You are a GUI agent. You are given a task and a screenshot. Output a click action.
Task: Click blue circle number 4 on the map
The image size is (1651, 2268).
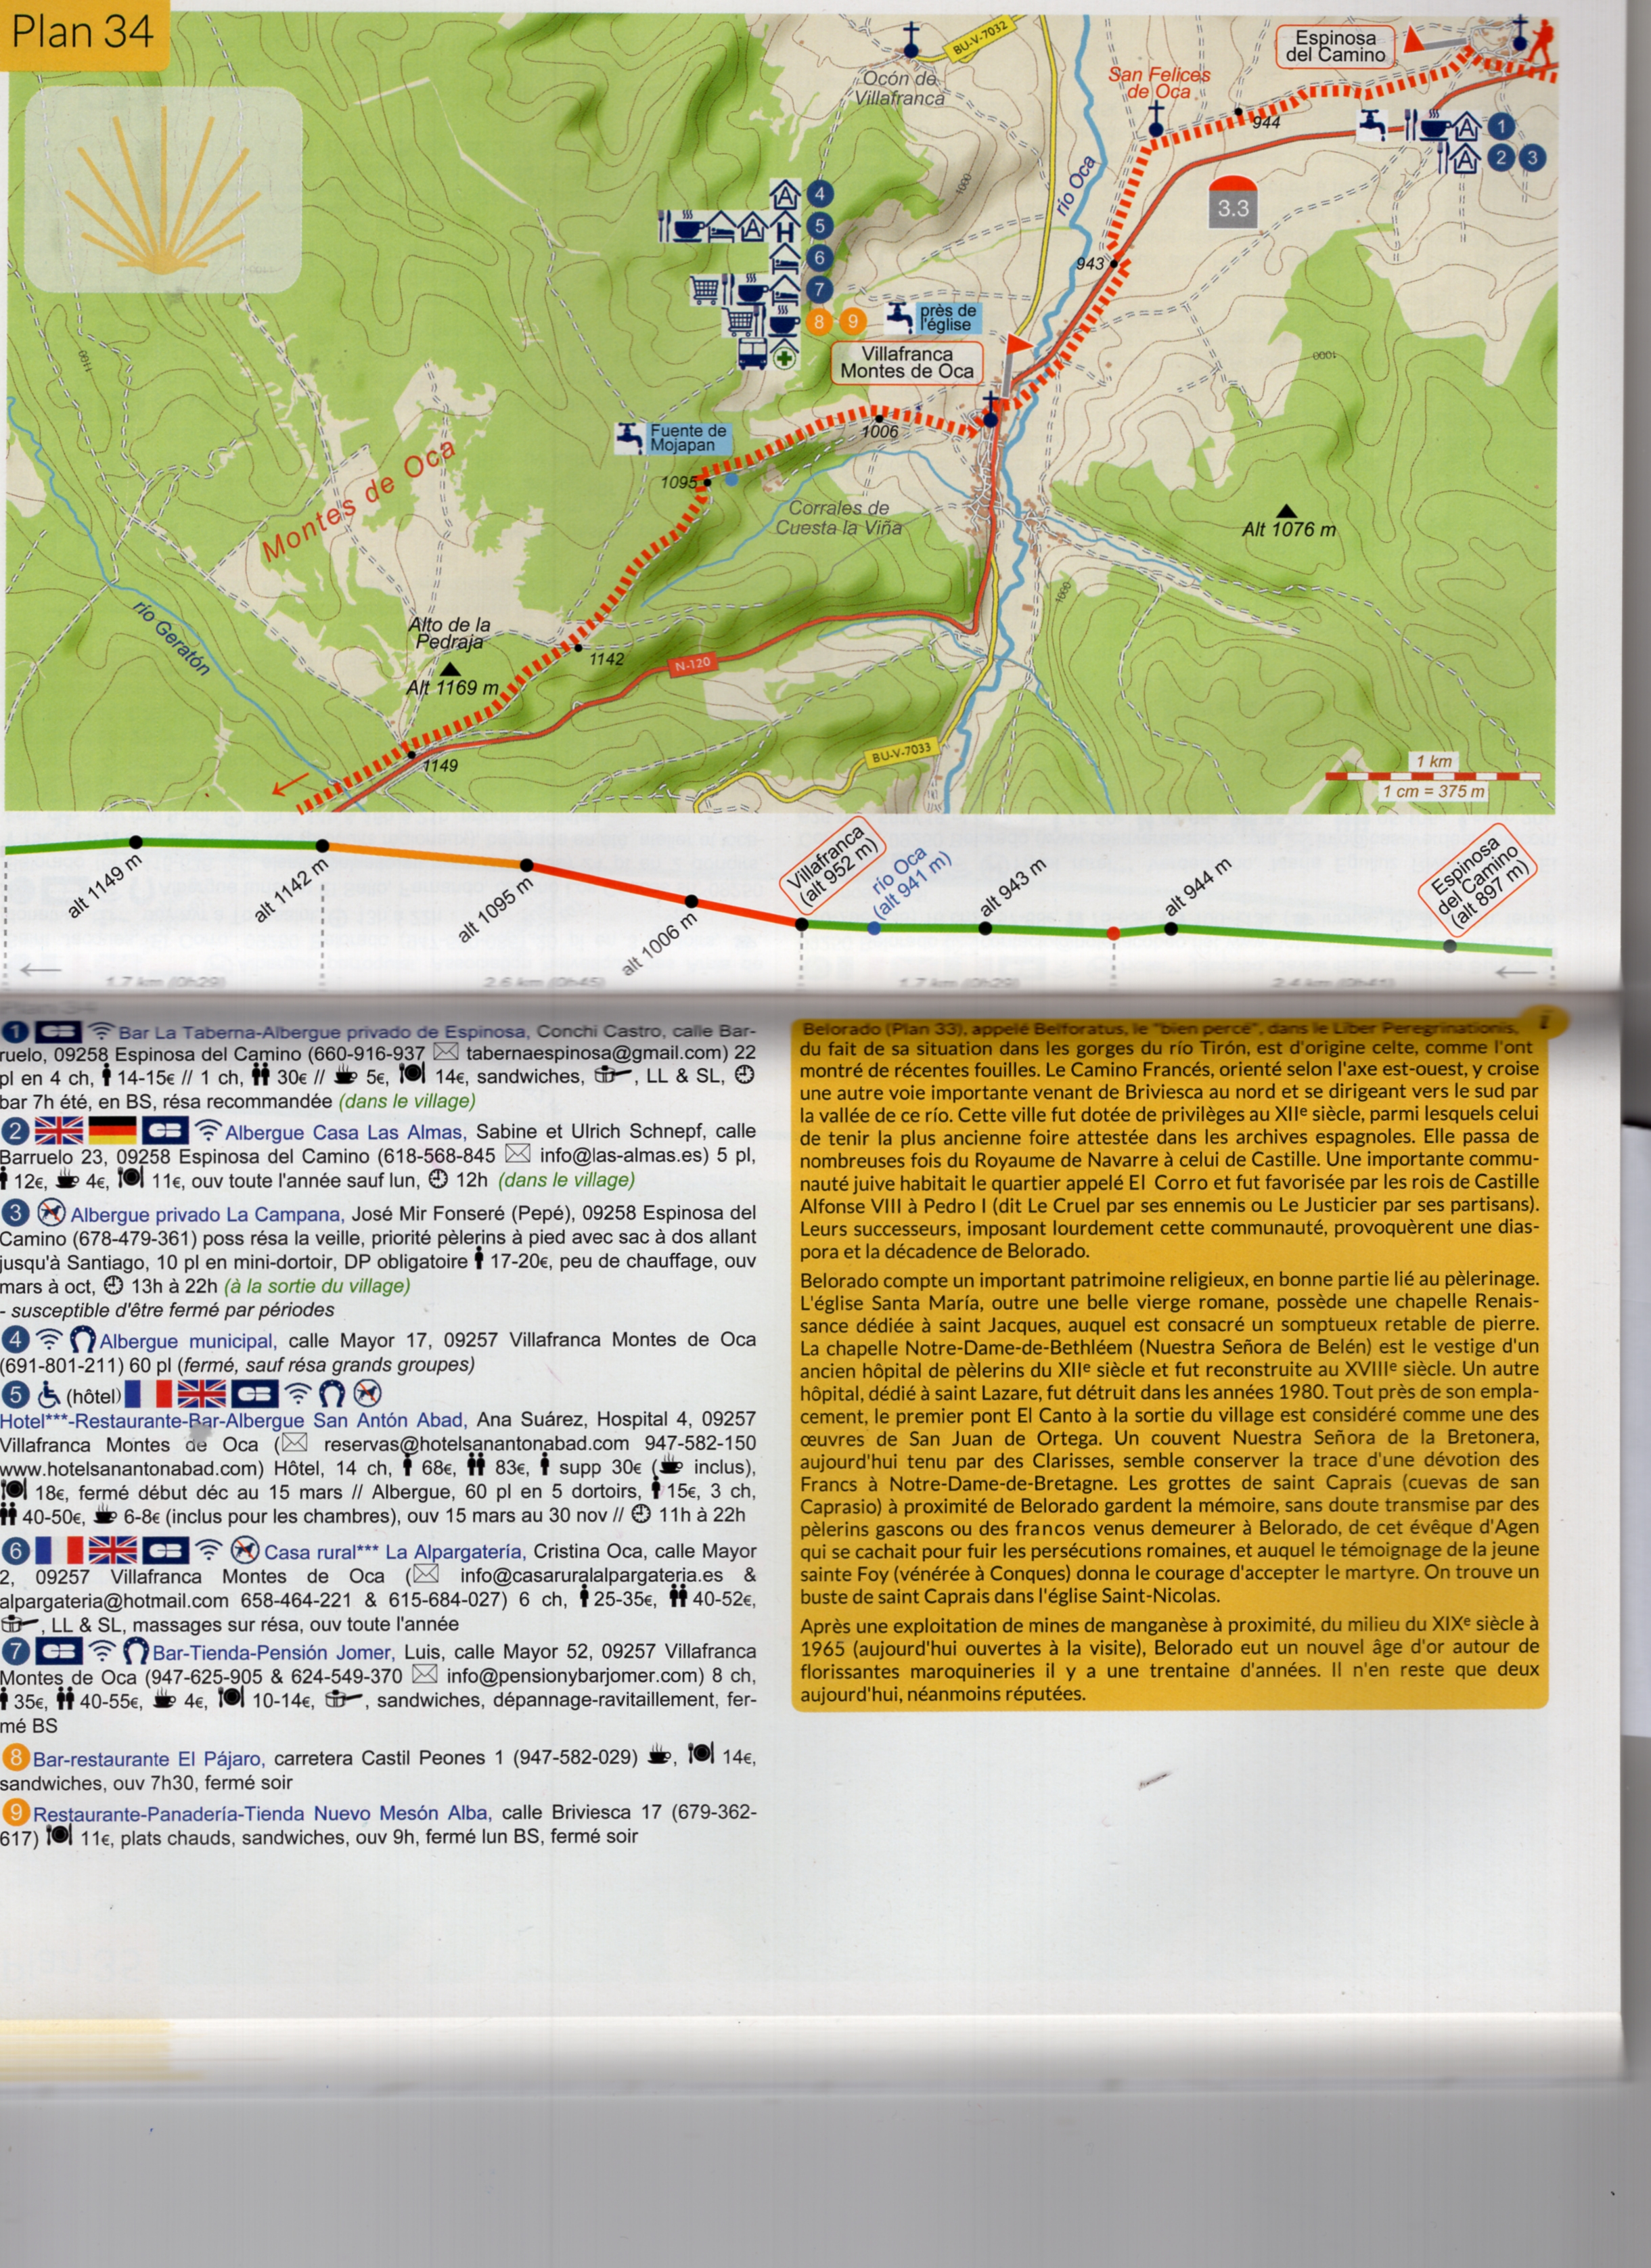[819, 195]
